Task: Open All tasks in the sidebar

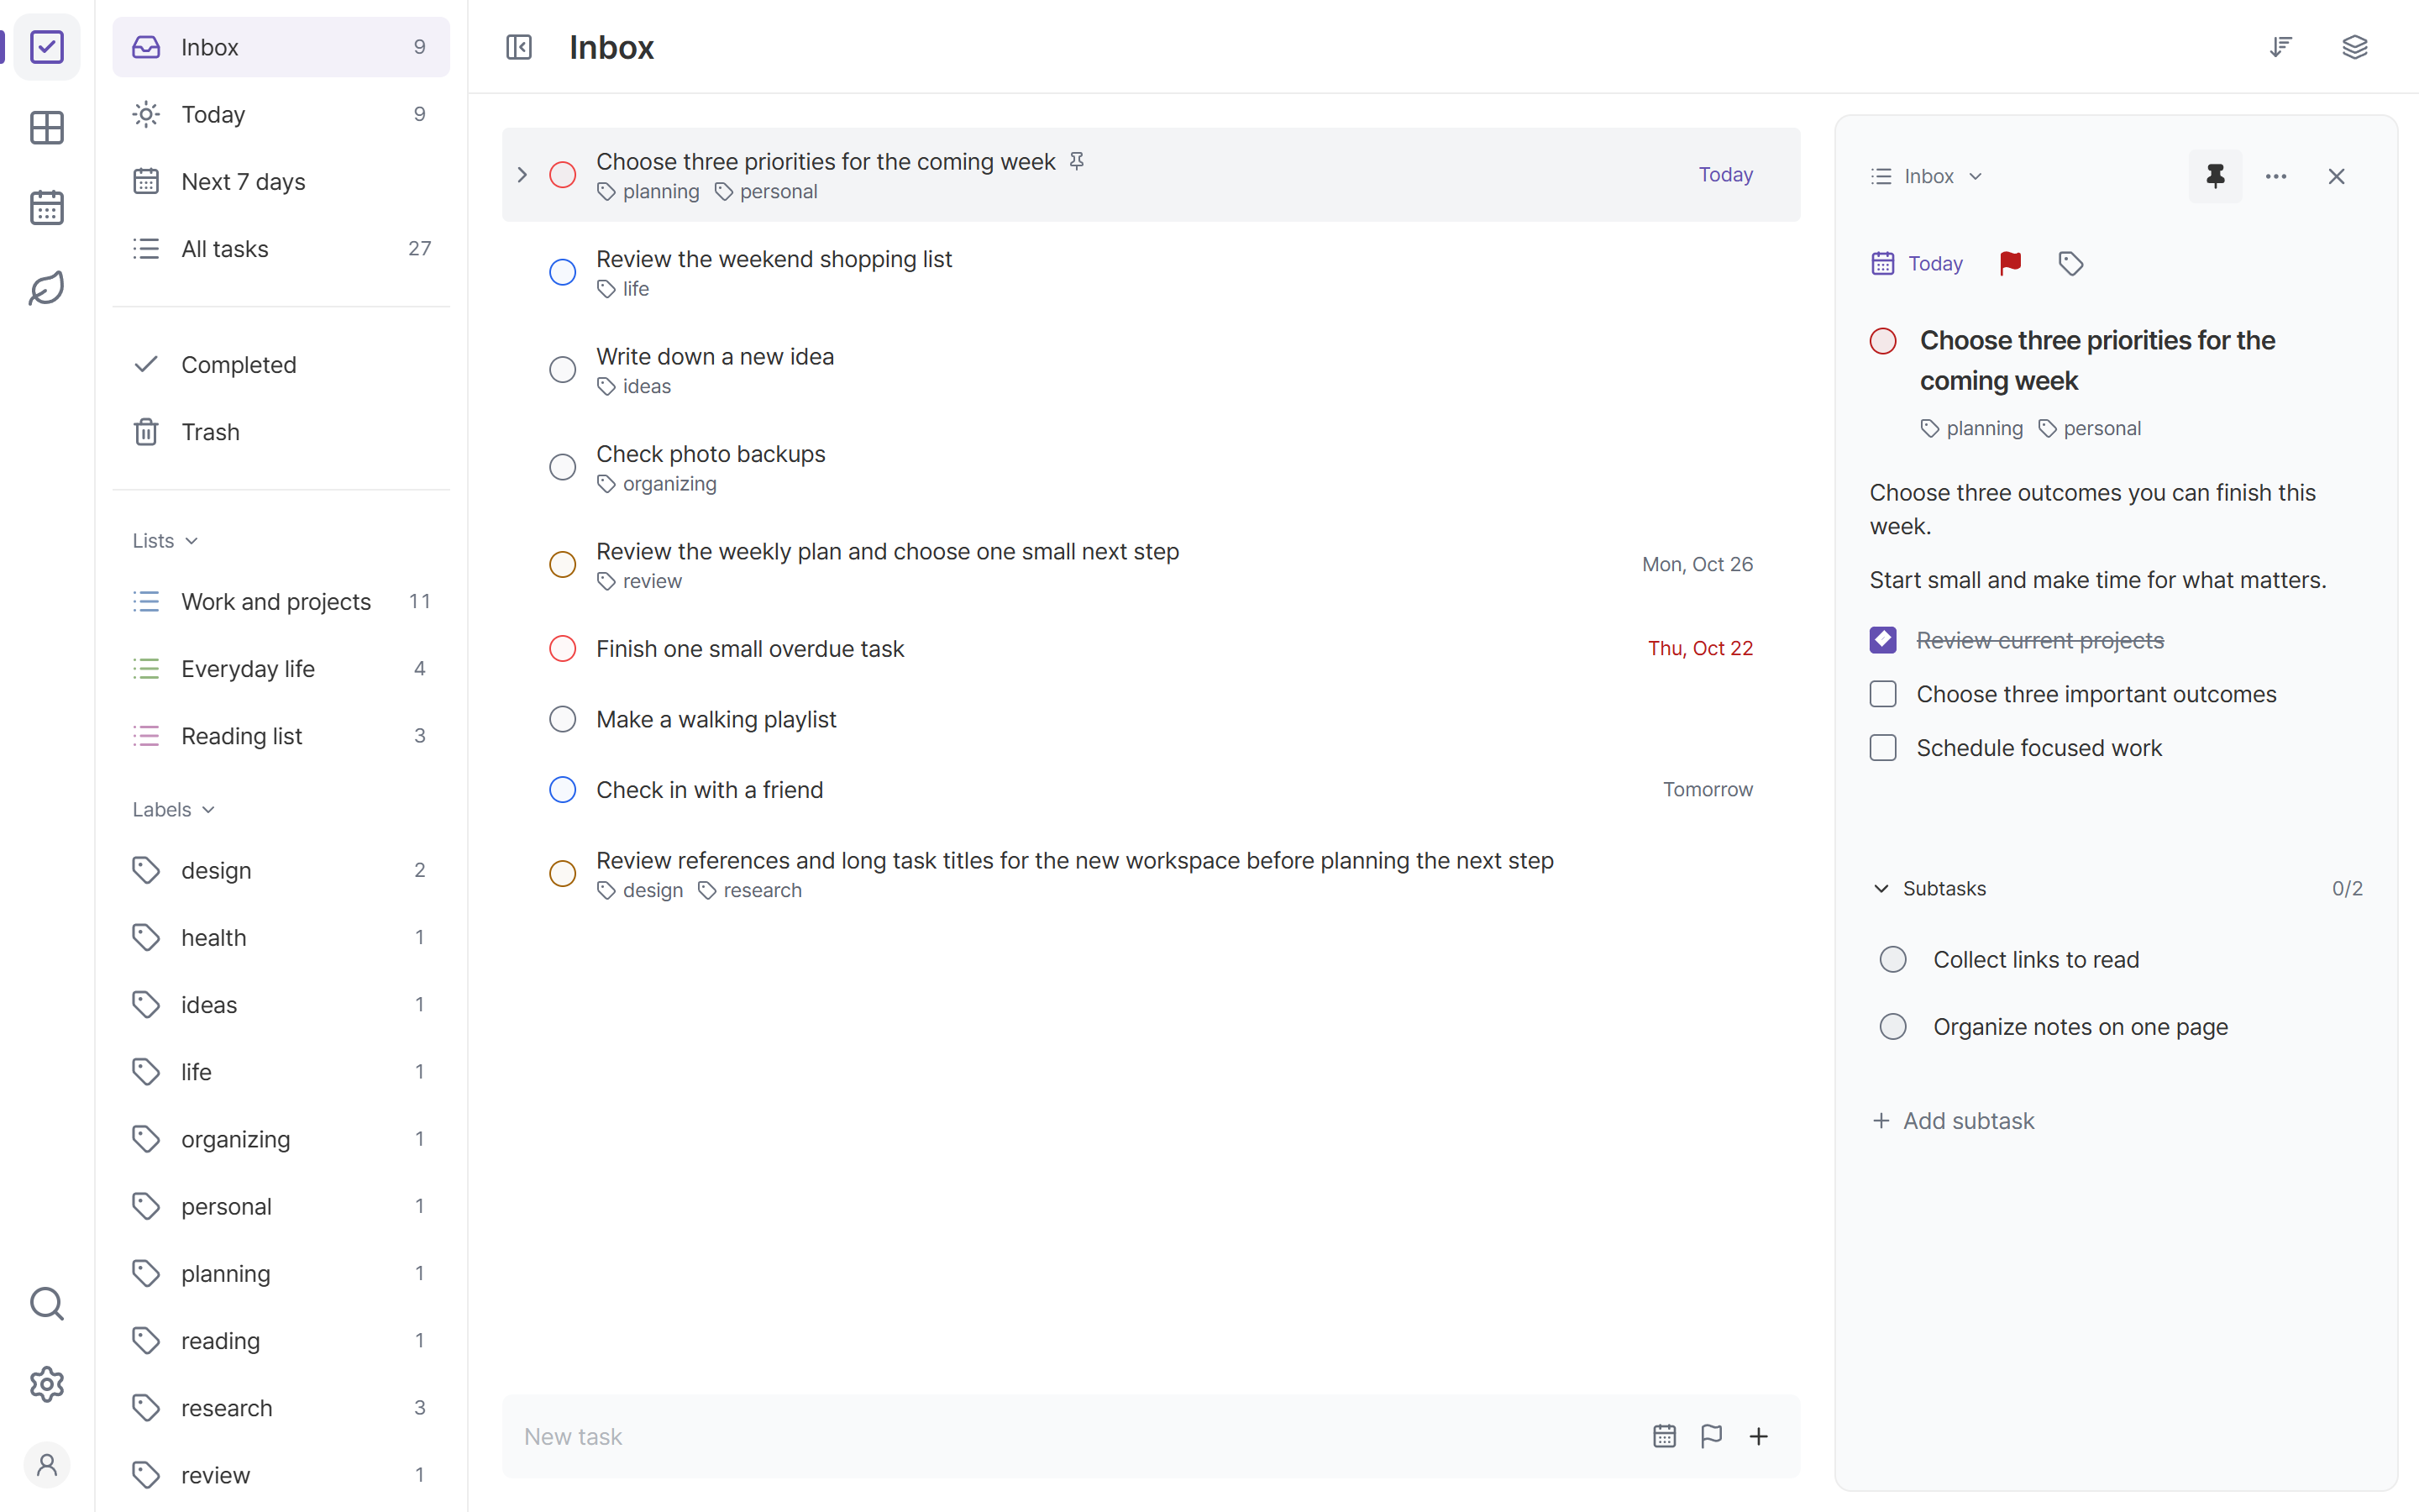Action: pos(281,248)
